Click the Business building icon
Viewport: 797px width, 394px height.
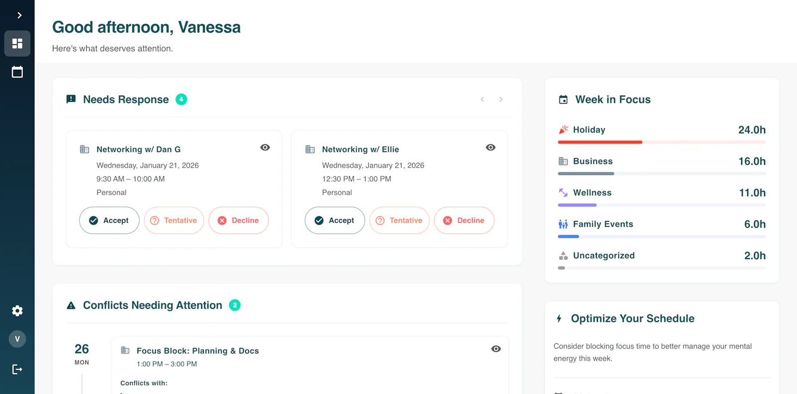pos(563,161)
